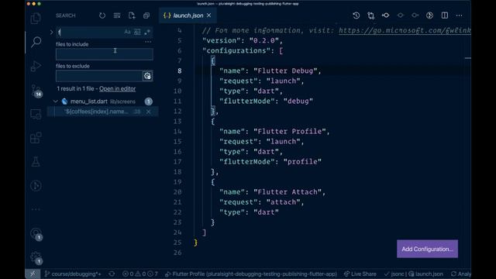Screen dimensions: 496x279
Task: Click the leftmost git commit navigation icon
Action: coord(386,15)
